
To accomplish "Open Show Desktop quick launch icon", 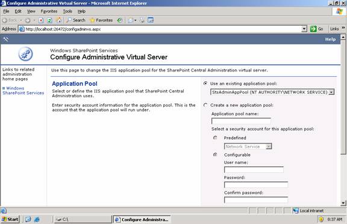I will pyautogui.click(x=28, y=219).
